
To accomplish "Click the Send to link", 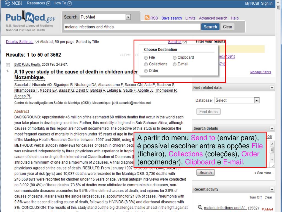I will click(175, 42).
